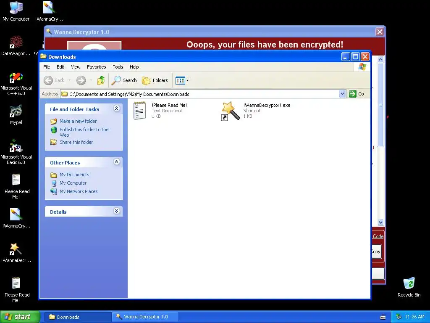Click the keyboard icon in taskbar
The width and height of the screenshot is (430, 323).
click(383, 317)
